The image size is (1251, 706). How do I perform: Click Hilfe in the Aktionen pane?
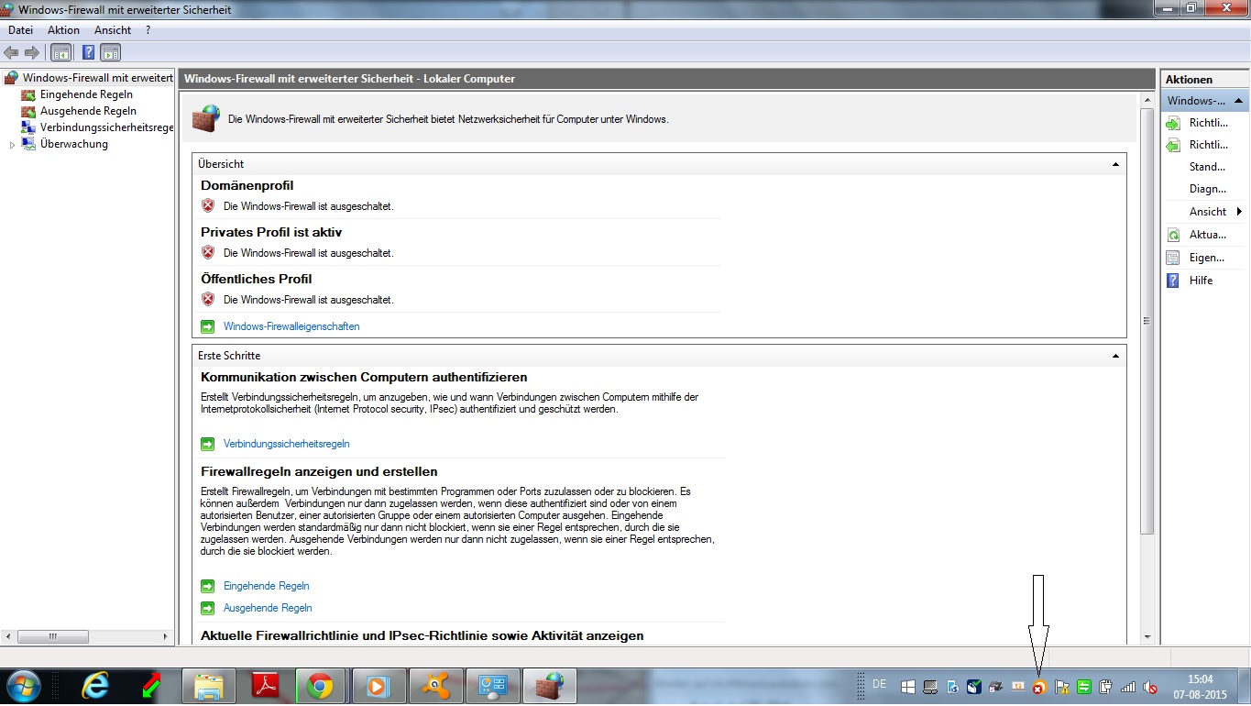[1201, 281]
